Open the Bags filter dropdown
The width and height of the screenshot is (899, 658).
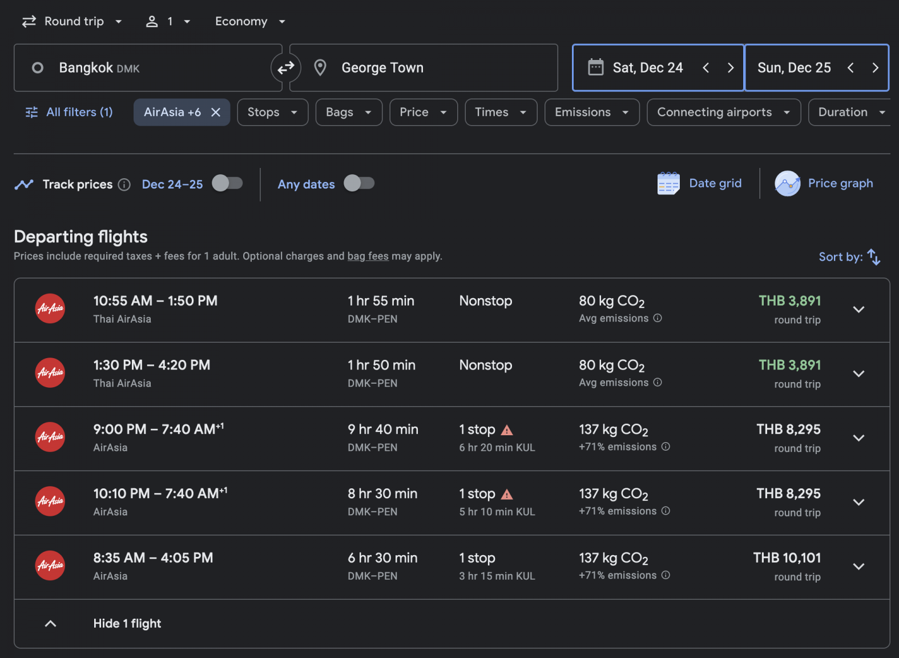point(349,113)
